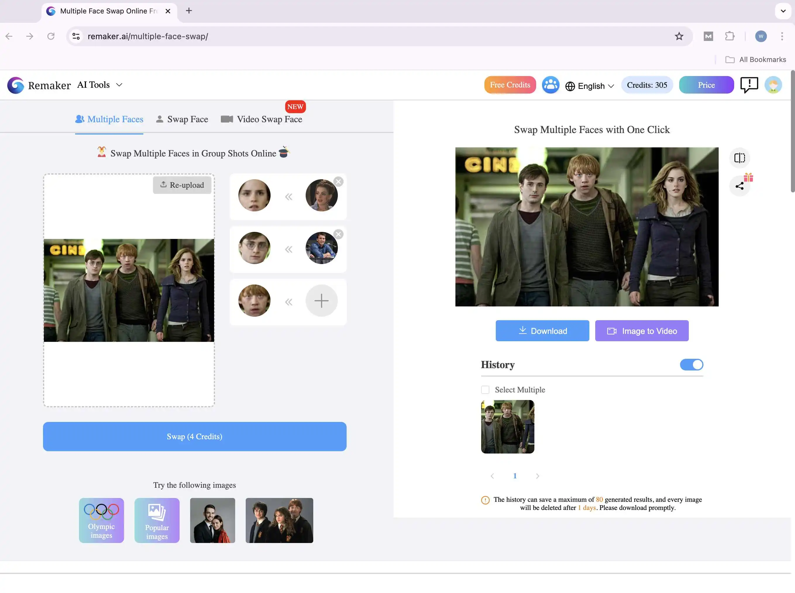Select the detected glasses source face
The height and width of the screenshot is (593, 795).
click(254, 248)
